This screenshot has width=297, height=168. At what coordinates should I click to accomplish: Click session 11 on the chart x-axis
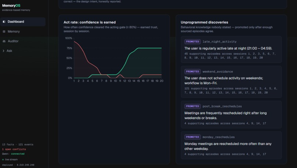[x=120, y=81]
